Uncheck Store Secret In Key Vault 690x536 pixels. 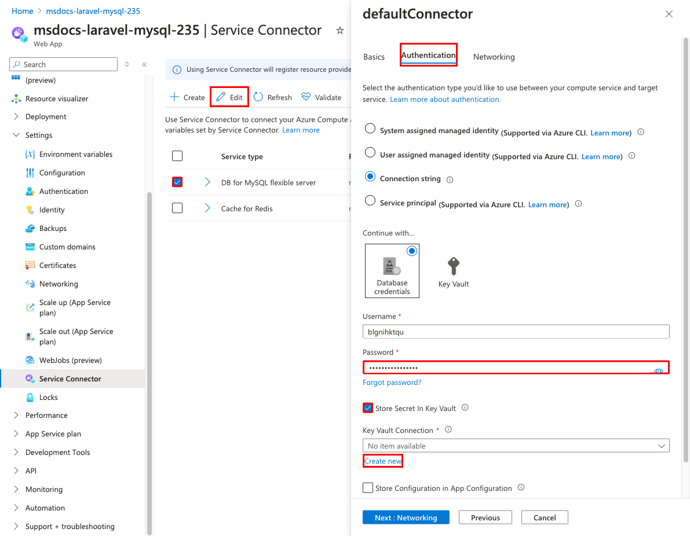[x=368, y=408]
